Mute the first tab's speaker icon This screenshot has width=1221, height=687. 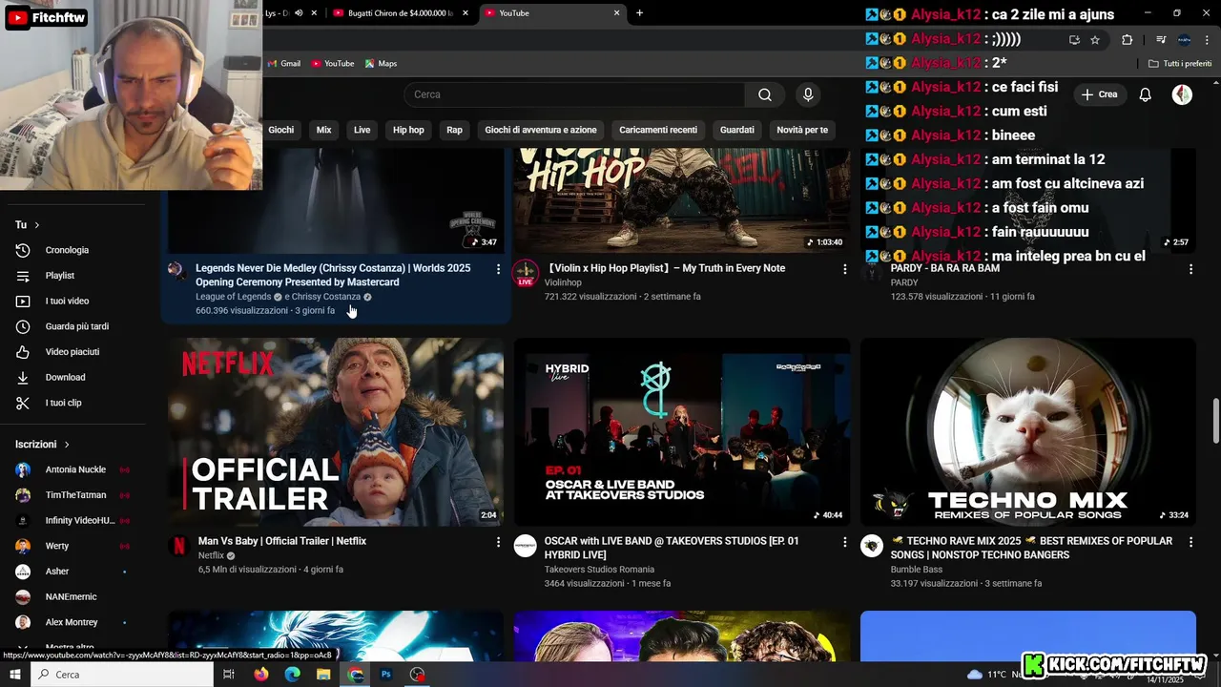pyautogui.click(x=299, y=13)
